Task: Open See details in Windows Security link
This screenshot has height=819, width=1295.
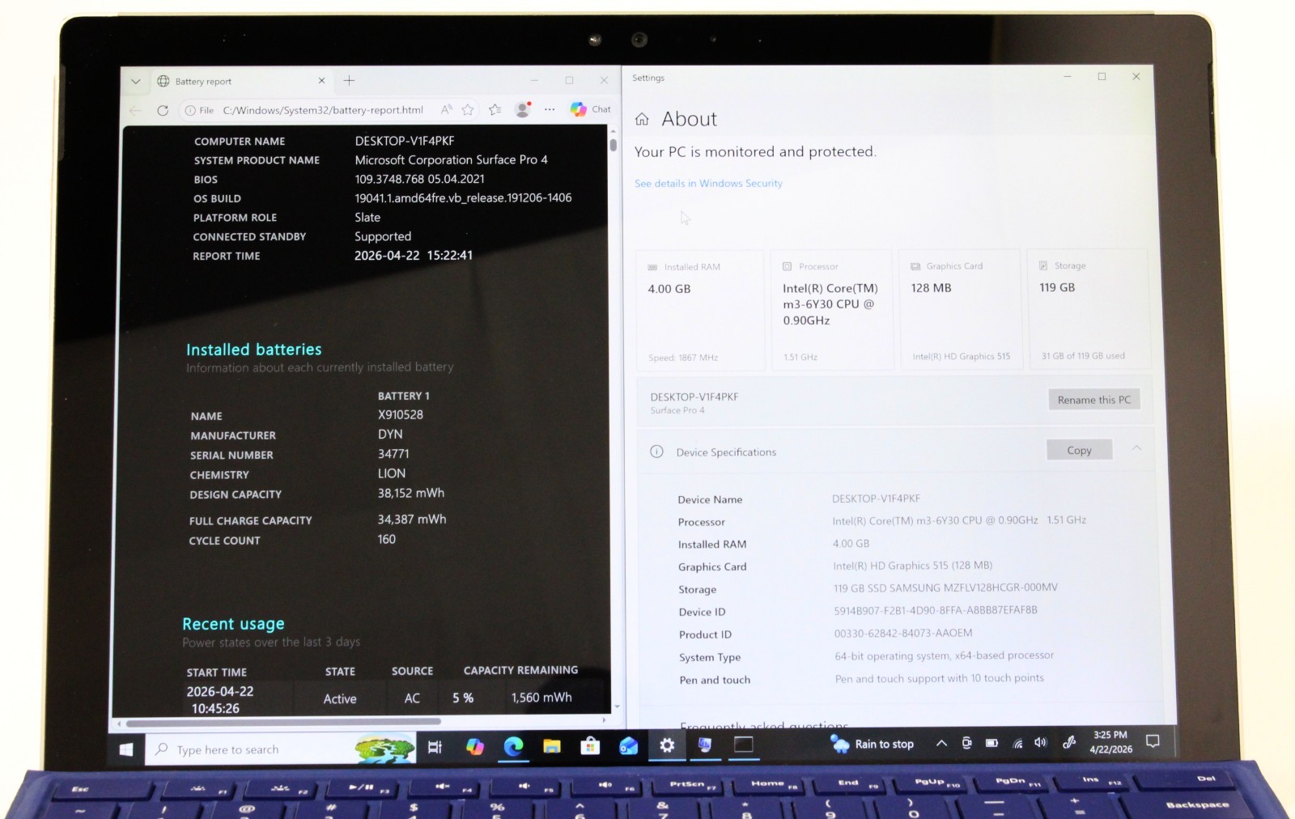Action: pyautogui.click(x=708, y=184)
